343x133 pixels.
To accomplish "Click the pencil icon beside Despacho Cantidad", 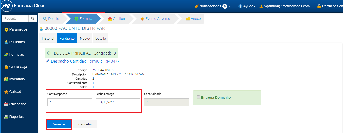I will point(48,61).
